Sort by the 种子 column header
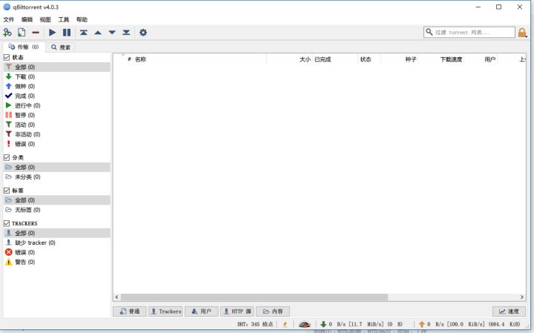Screen dimensions: 534x333 click(399, 59)
